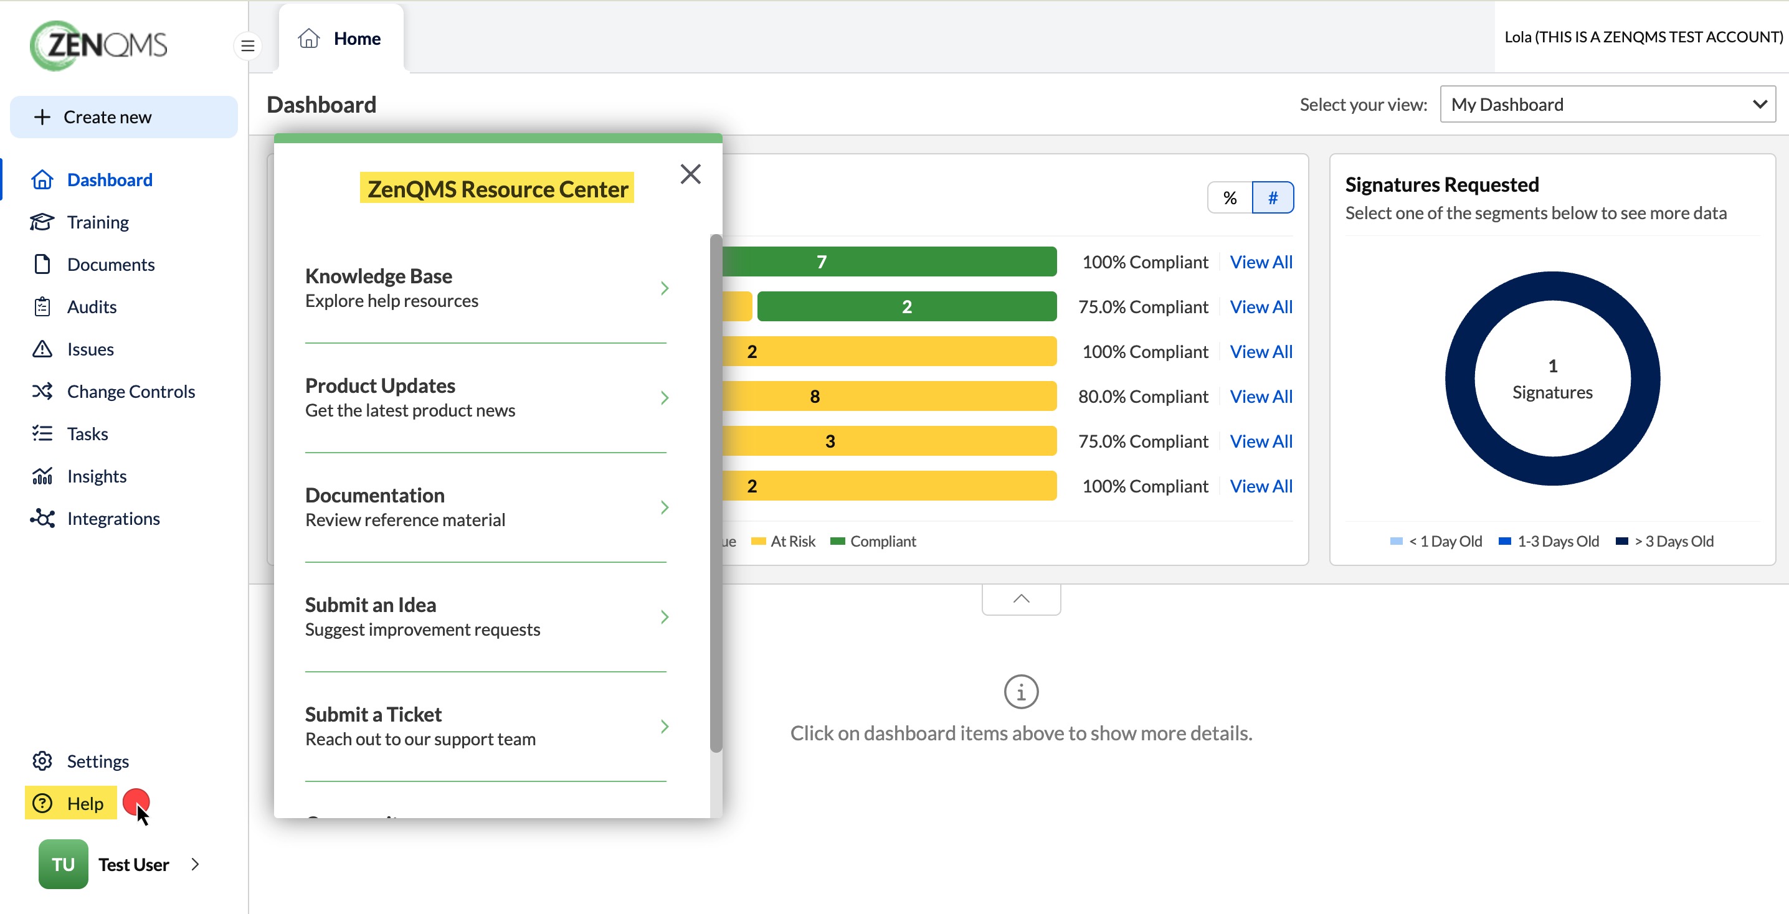Image resolution: width=1789 pixels, height=914 pixels.
Task: Click the Test User name label
Action: point(133,865)
